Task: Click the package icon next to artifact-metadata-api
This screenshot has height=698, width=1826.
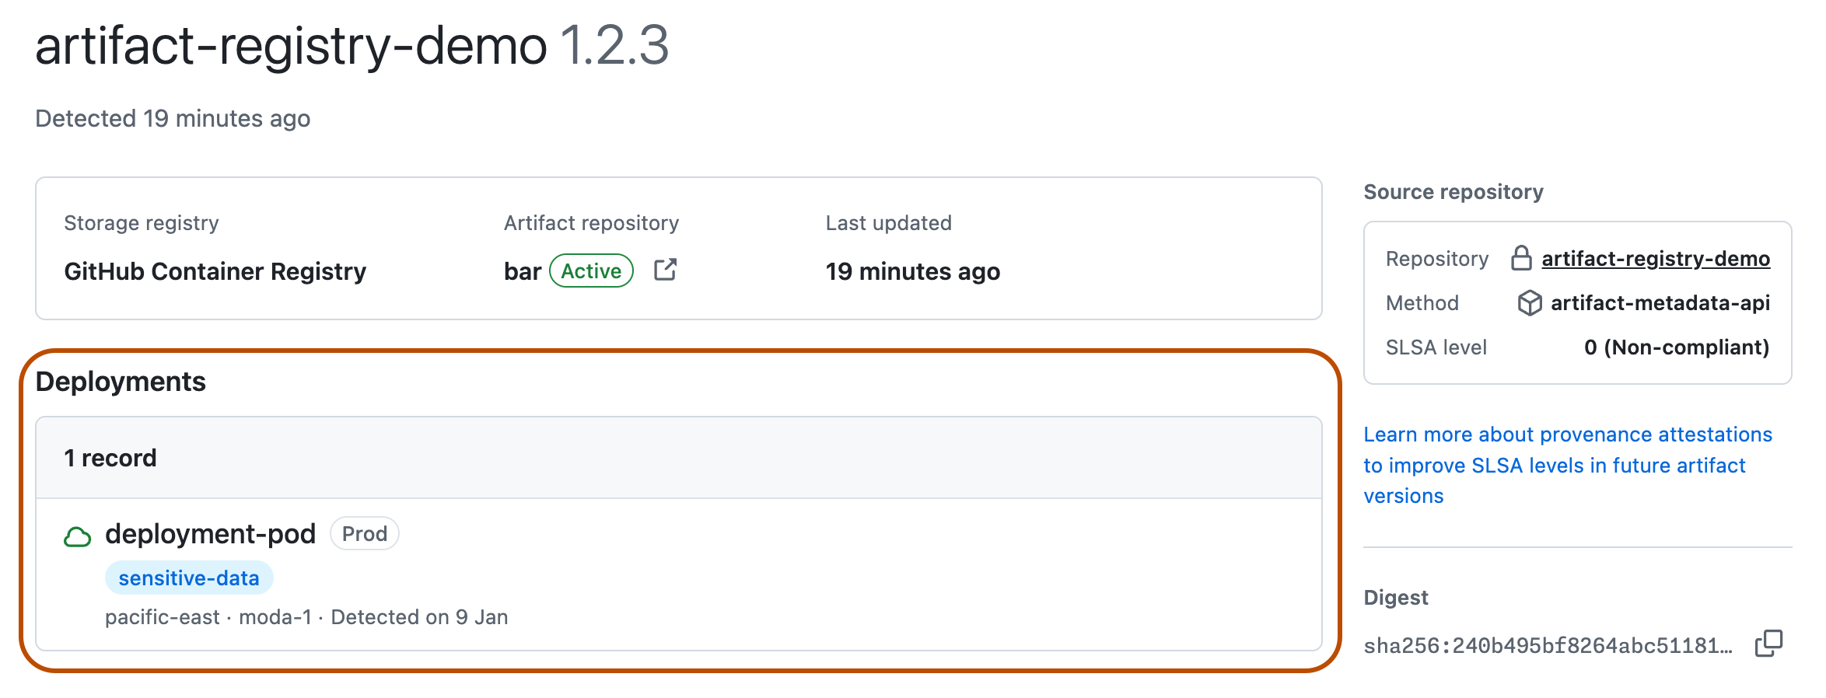Action: [1530, 303]
